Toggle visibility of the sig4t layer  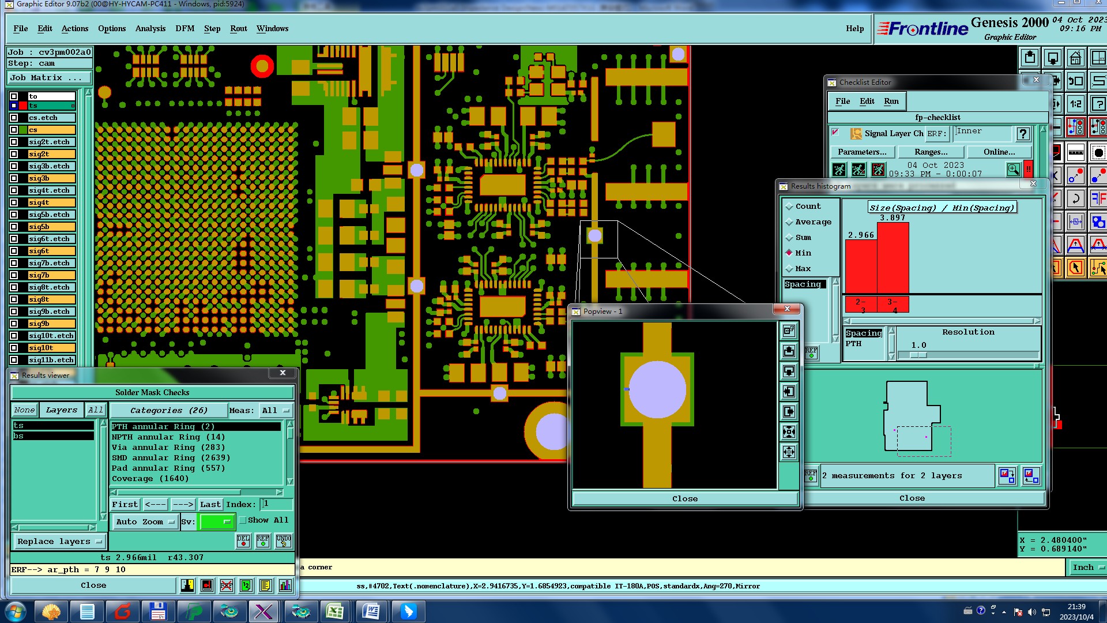(x=14, y=202)
